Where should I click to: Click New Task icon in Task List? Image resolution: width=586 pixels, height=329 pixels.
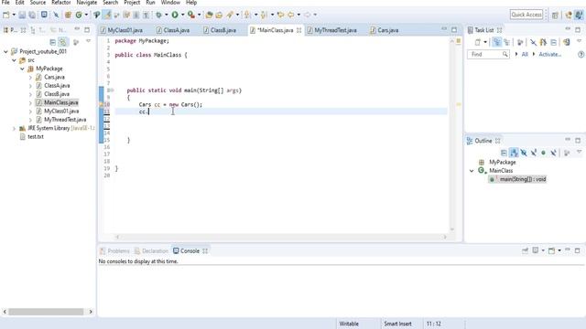478,42
